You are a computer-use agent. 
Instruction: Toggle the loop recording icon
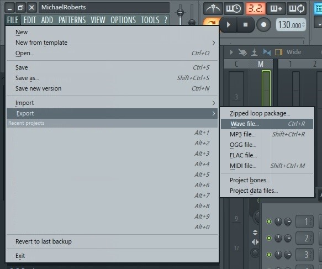[297, 9]
